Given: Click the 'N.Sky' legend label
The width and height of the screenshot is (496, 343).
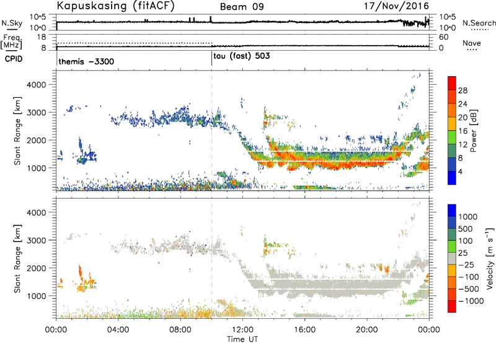Looking at the screenshot, I should (12, 23).
